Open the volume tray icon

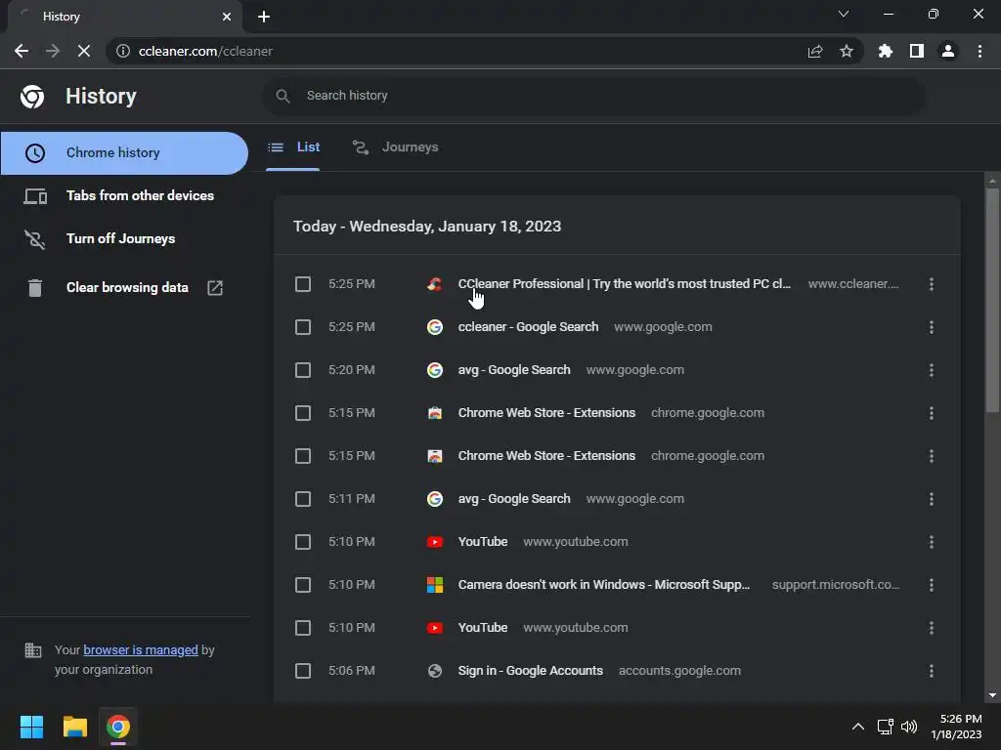[909, 727]
